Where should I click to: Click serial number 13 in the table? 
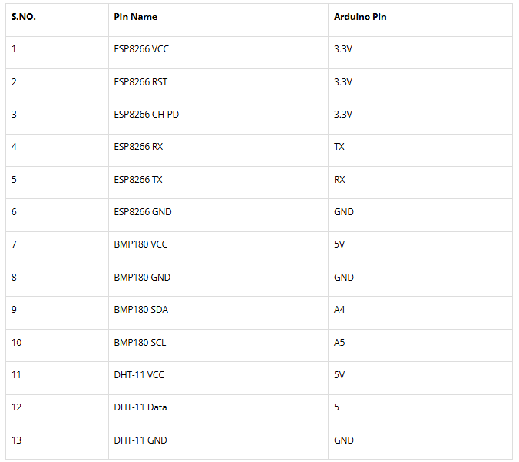16,440
